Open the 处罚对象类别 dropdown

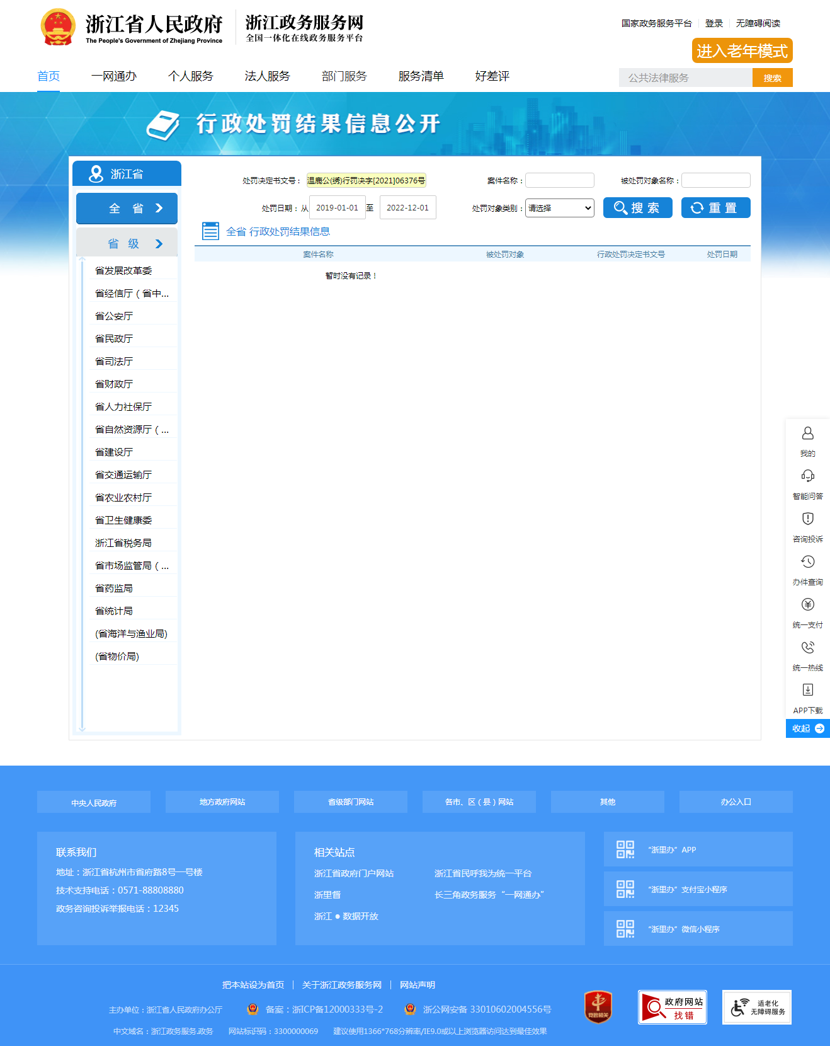(x=560, y=208)
